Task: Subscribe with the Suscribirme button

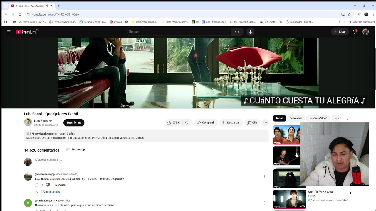Action: tap(74, 122)
